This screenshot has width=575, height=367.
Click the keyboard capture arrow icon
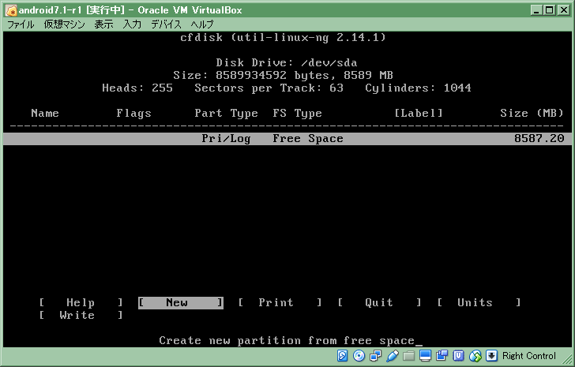click(492, 356)
